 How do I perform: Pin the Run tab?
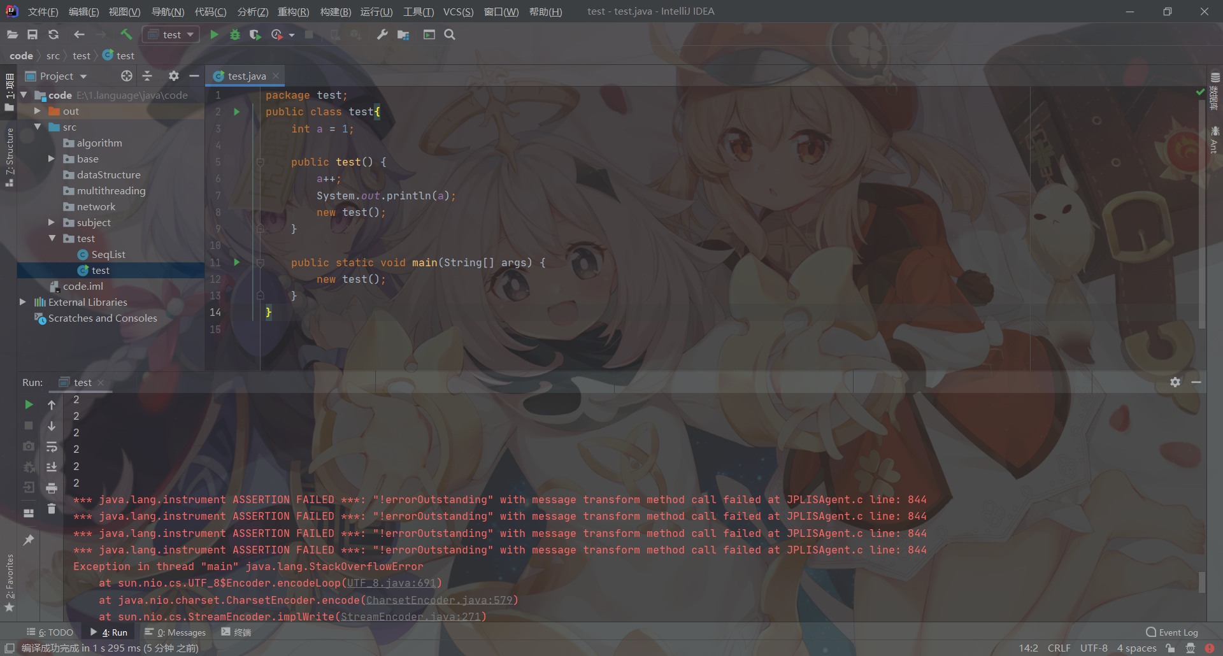point(29,540)
